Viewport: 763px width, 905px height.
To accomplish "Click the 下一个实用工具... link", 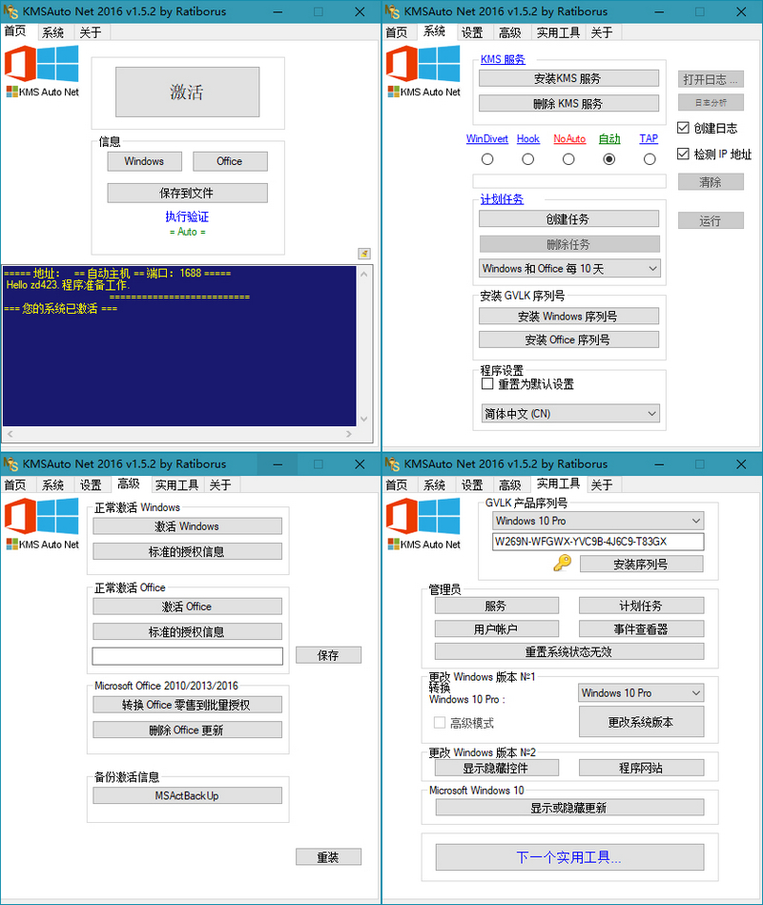I will coord(570,857).
